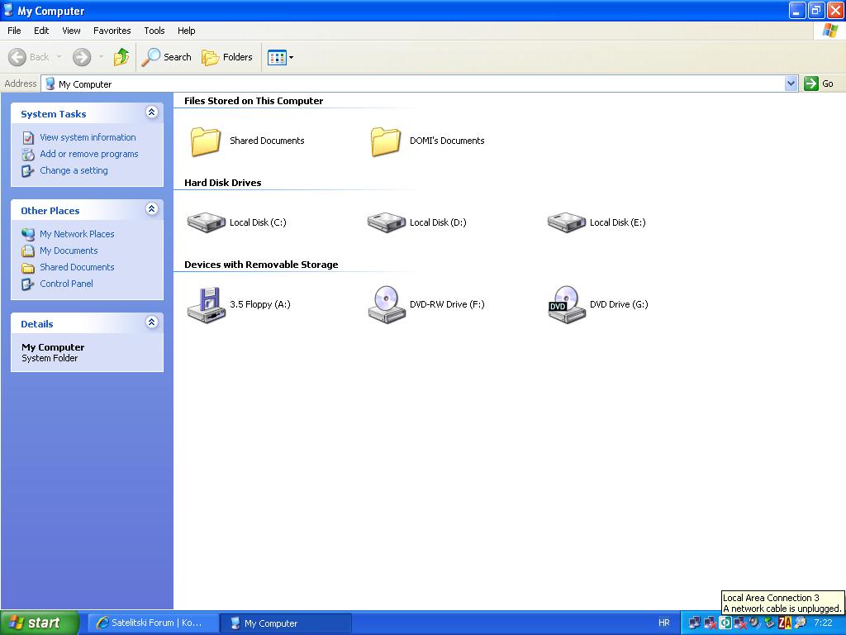Viewport: 846px width, 635px height.
Task: Select the DVD Drive (G:) icon
Action: tap(566, 304)
